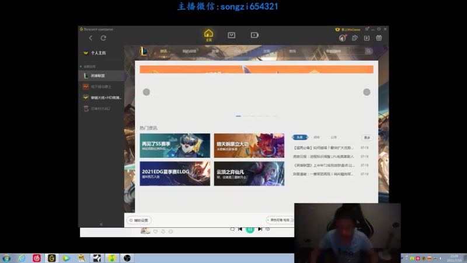Click the summoner search input field

coord(344,51)
